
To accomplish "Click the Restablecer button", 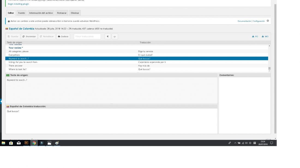I will click(x=47, y=36).
